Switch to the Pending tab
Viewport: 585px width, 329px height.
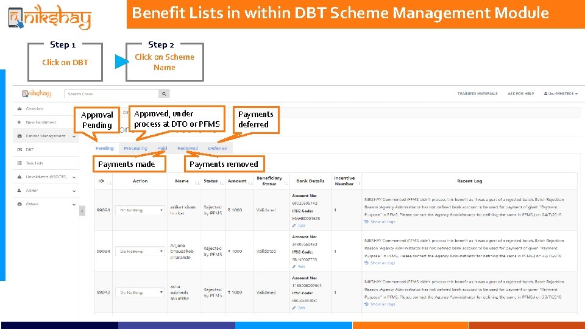pos(104,148)
